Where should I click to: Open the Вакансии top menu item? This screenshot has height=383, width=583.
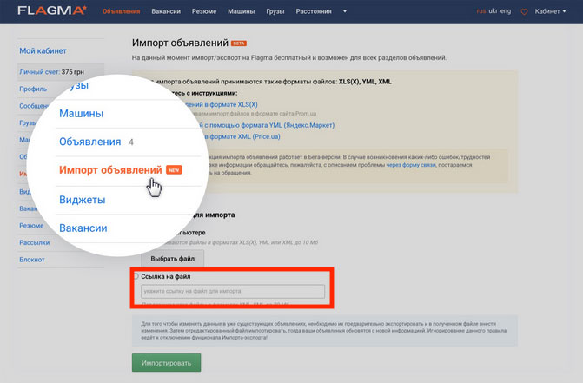(x=166, y=11)
